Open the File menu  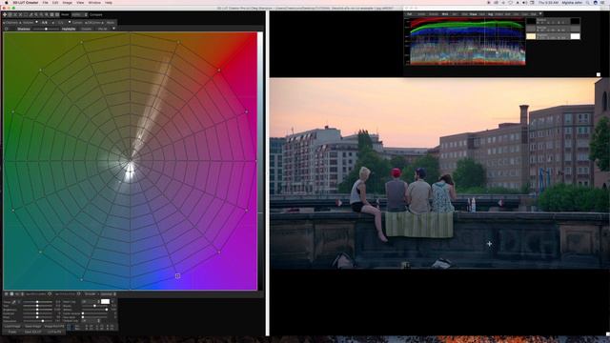tap(46, 3)
